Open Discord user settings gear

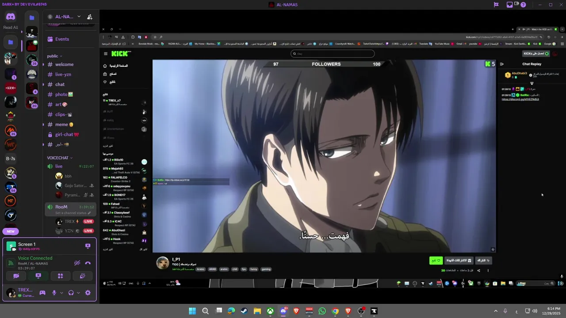coord(88,292)
